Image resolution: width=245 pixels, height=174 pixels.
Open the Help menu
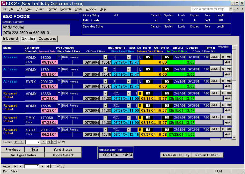103,9
